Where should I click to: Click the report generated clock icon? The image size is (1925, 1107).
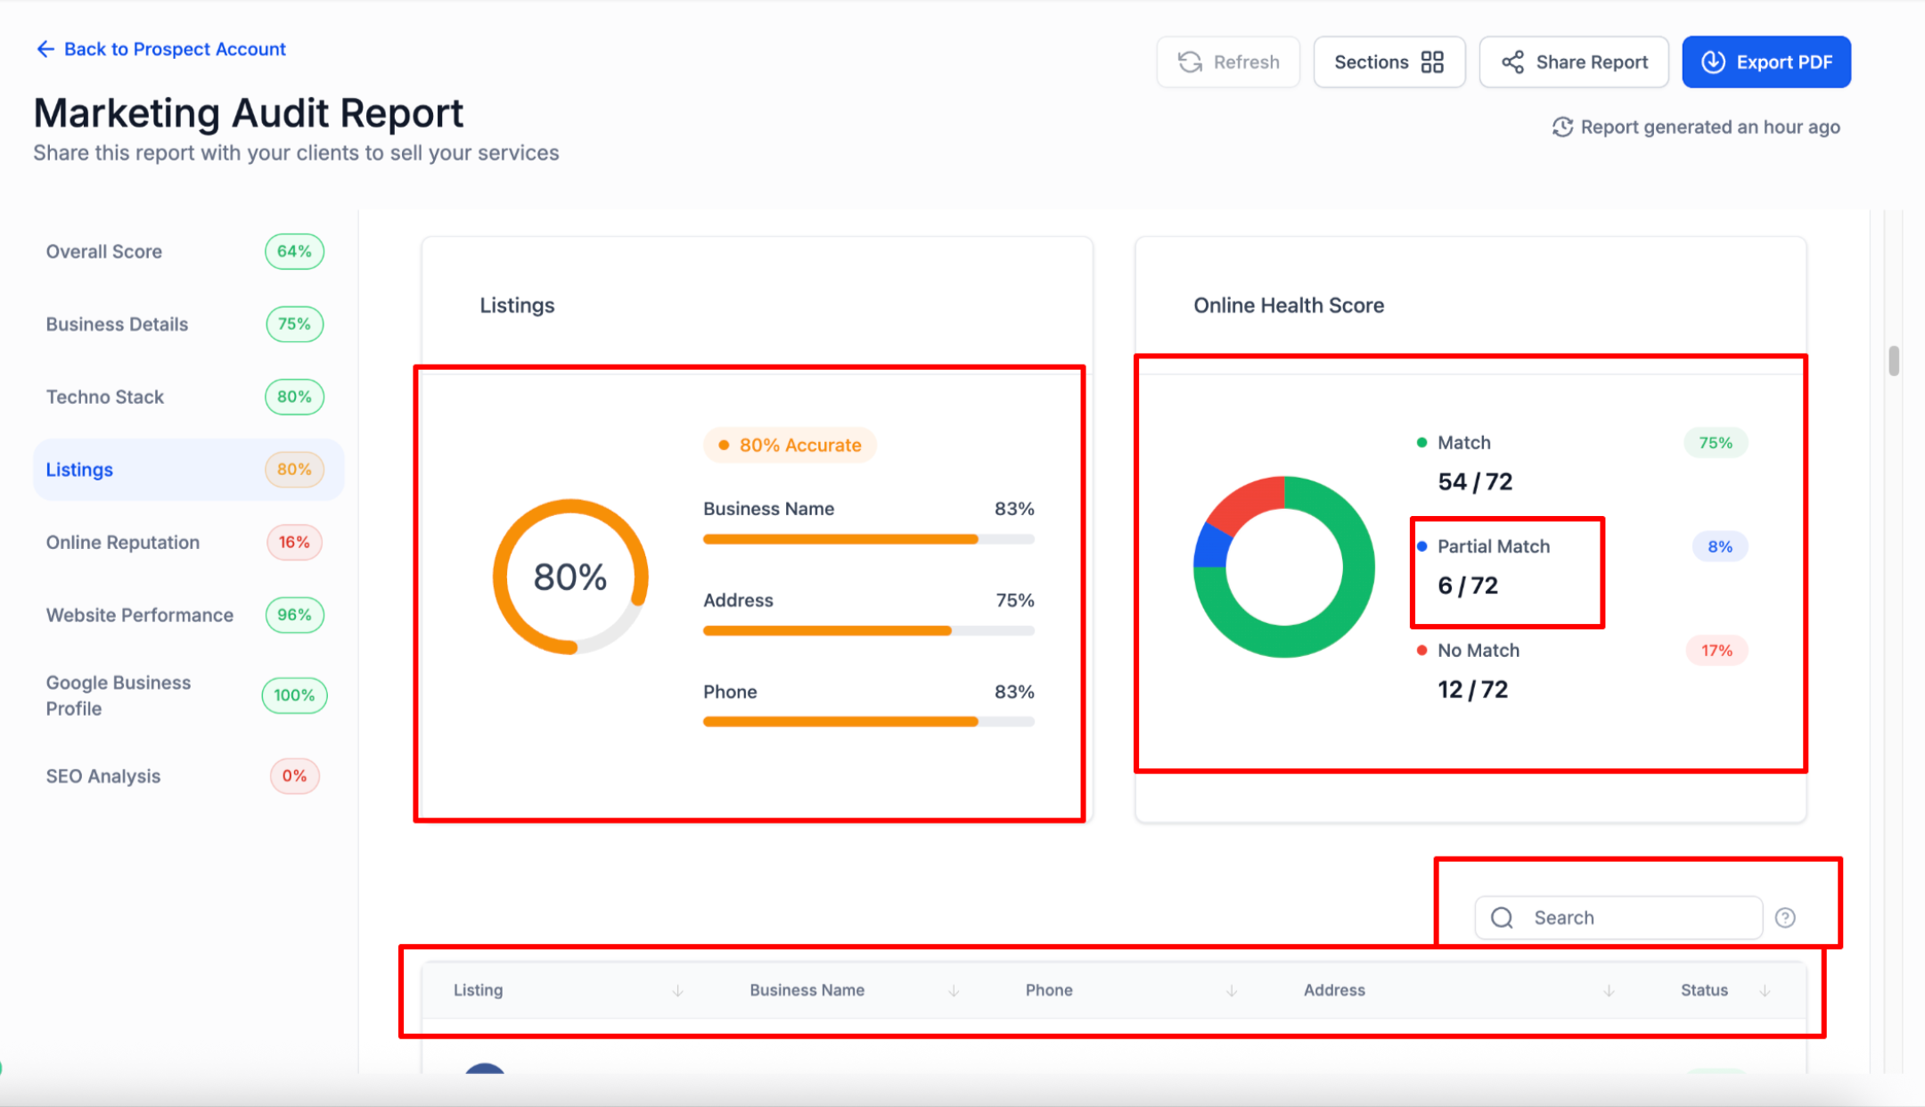[x=1561, y=127]
